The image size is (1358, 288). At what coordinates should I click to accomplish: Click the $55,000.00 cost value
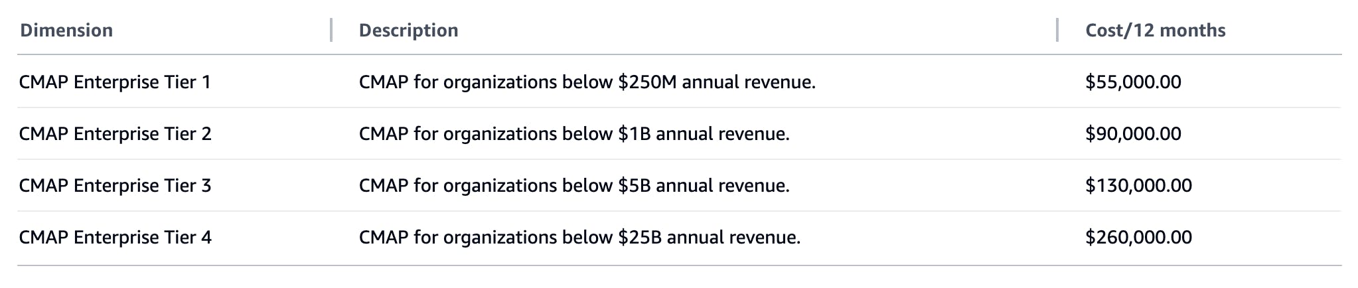click(1133, 82)
